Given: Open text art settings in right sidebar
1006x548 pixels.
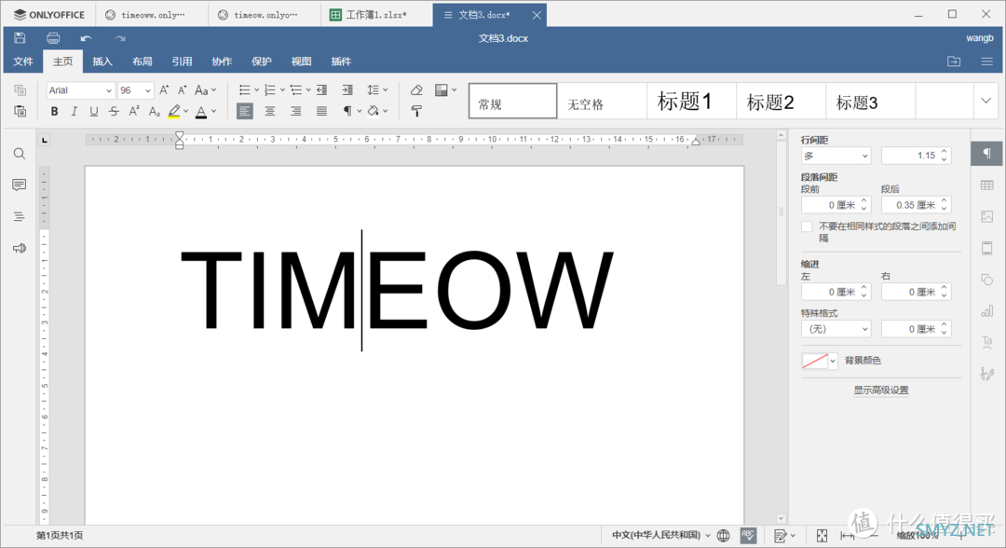Looking at the screenshot, I should pos(986,341).
